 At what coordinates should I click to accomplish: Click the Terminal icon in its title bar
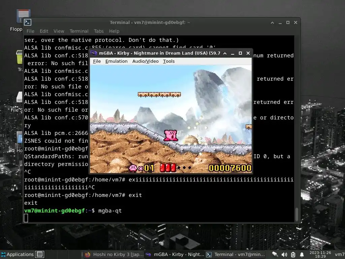click(x=28, y=22)
